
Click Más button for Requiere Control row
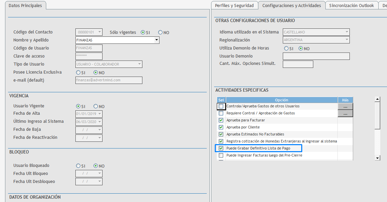coord(345,114)
